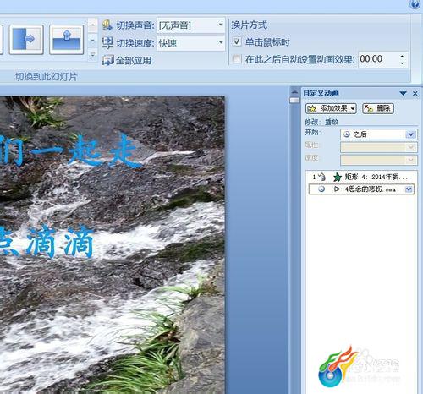Toggle the 单击鼠标时 checkbox
Image resolution: width=423 pixels, height=394 pixels.
click(237, 41)
